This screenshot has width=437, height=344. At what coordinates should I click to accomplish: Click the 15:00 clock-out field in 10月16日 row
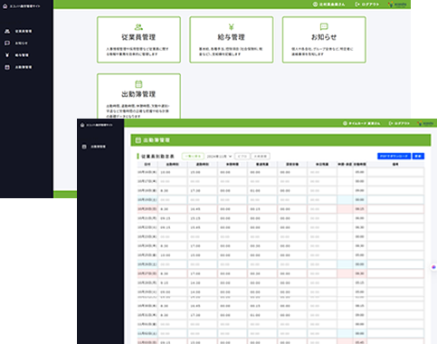(203, 172)
